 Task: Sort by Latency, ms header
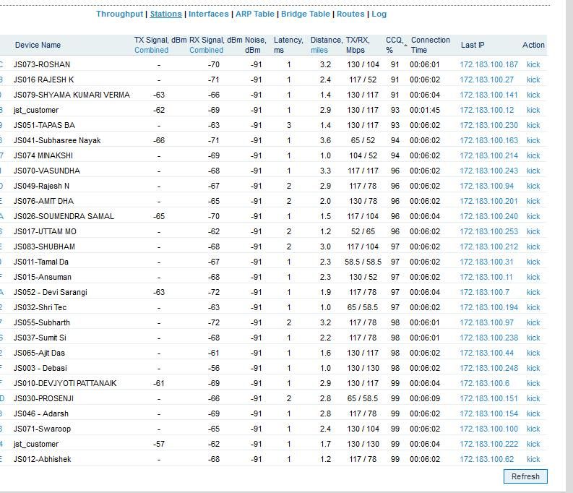click(288, 45)
